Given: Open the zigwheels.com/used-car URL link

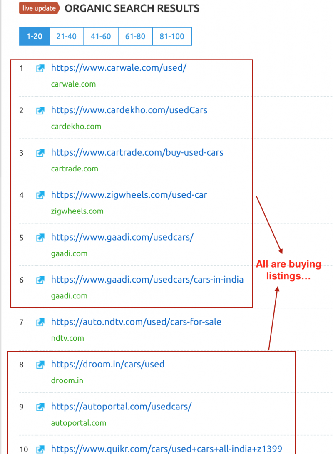Looking at the screenshot, I should 129,195.
